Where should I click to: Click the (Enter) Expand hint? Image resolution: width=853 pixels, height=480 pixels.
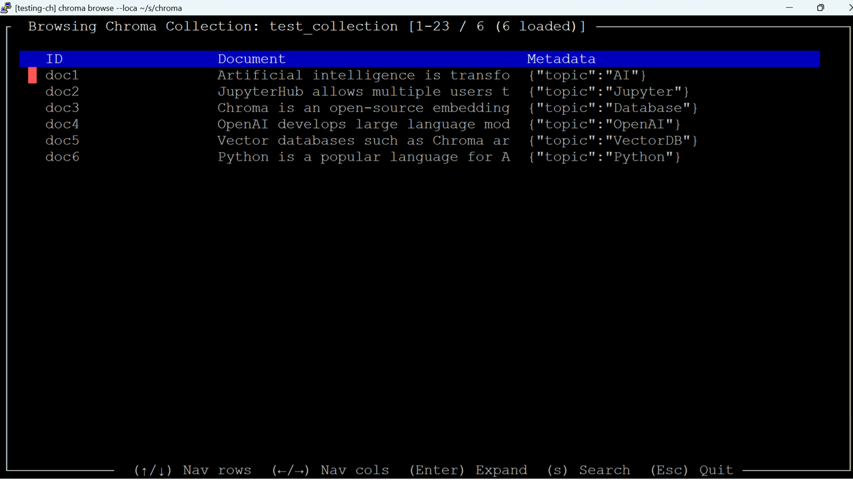click(468, 470)
